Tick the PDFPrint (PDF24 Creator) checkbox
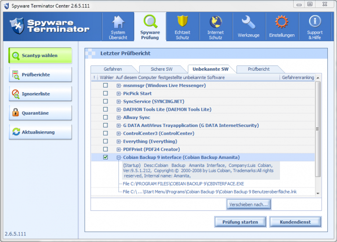 click(105, 149)
